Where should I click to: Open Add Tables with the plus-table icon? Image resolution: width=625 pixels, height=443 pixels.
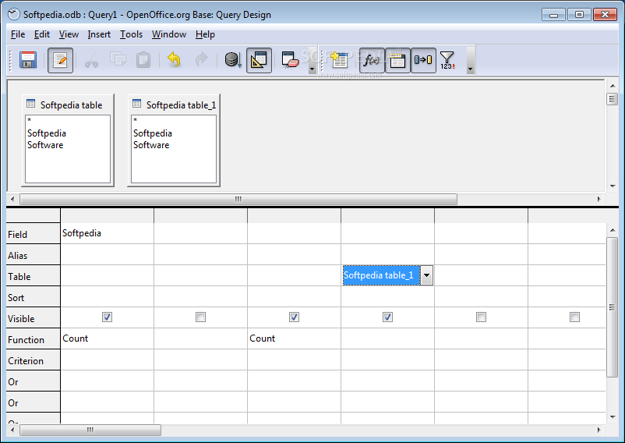339,60
